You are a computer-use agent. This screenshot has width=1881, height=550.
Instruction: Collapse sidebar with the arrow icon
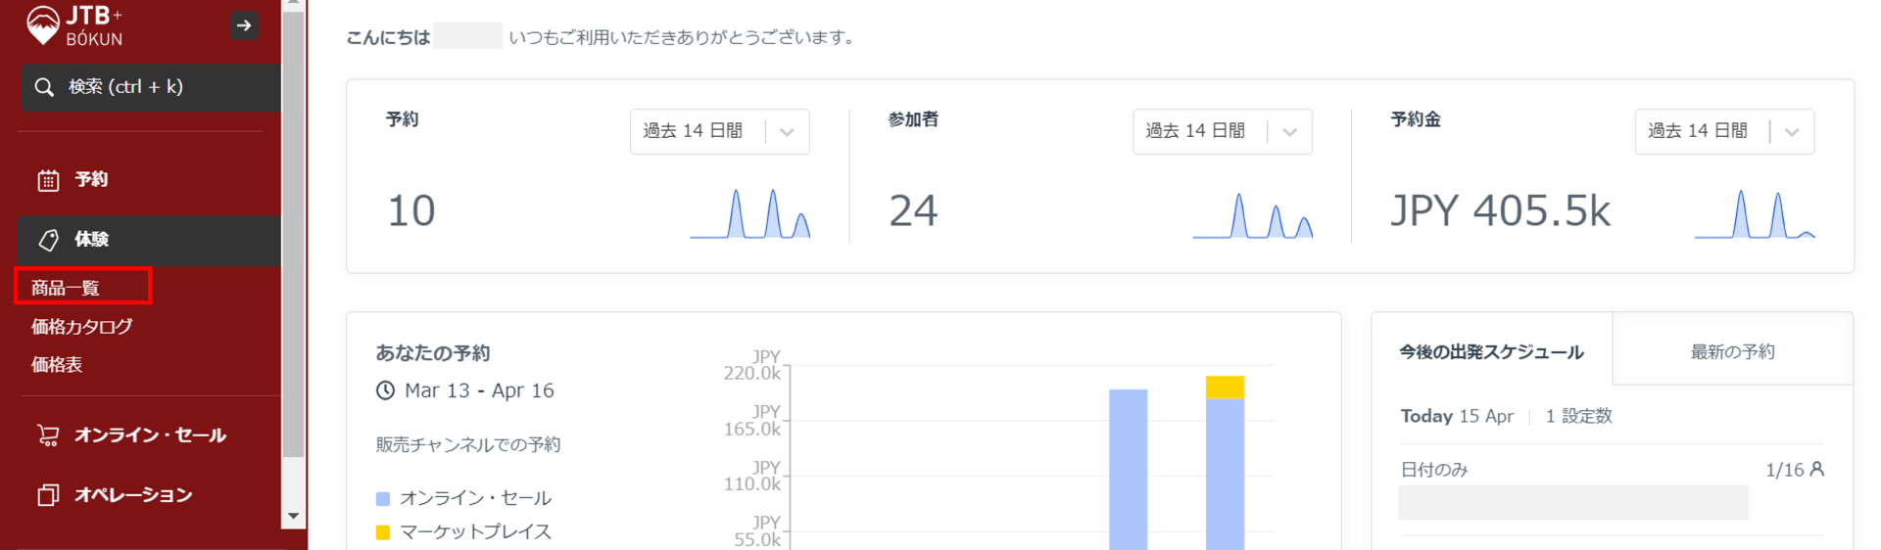coord(244,25)
